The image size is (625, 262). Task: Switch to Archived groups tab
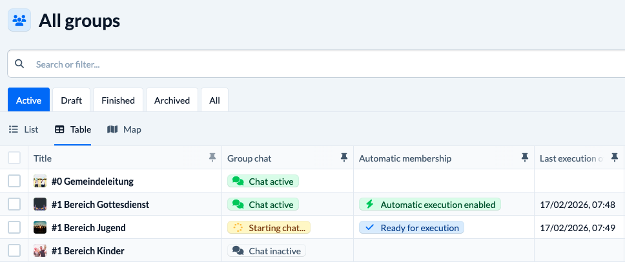[172, 100]
